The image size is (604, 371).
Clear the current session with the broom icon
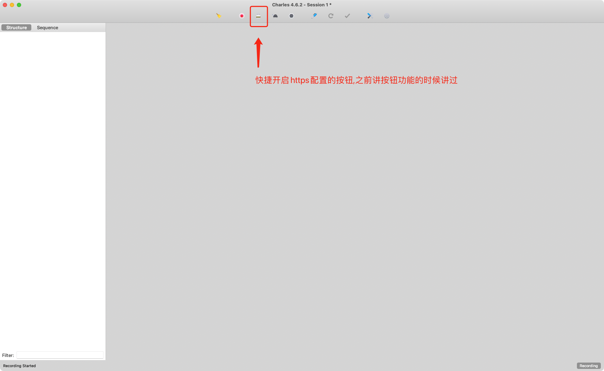coord(219,16)
